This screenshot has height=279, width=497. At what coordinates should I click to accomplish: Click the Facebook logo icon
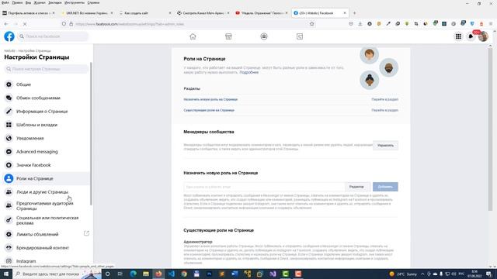(9, 36)
